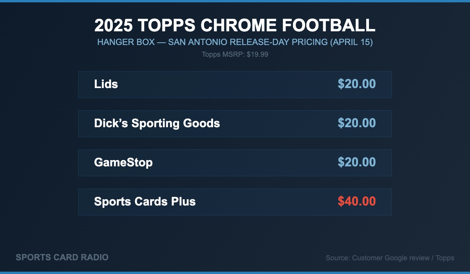Click the blue bar along the top edge
Image resolution: width=470 pixels, height=274 pixels.
235,1
